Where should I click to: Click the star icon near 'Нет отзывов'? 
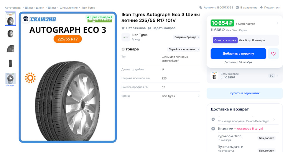123,28
